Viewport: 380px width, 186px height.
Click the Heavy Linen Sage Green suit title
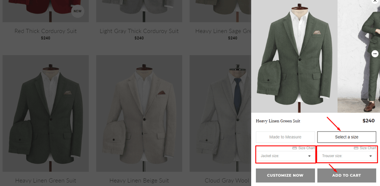(x=223, y=31)
